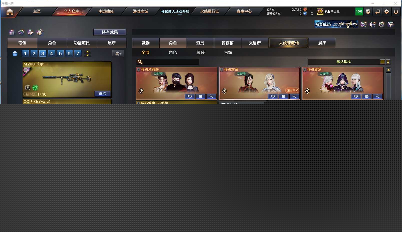Open 神秘商人活动开启 tab
Viewport: 402px width, 232px height.
175,11
